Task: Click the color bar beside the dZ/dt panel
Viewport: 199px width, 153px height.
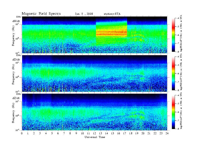Action: (173, 112)
